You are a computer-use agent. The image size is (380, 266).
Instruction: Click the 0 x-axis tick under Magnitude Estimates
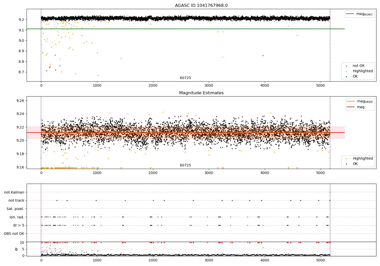(41, 173)
